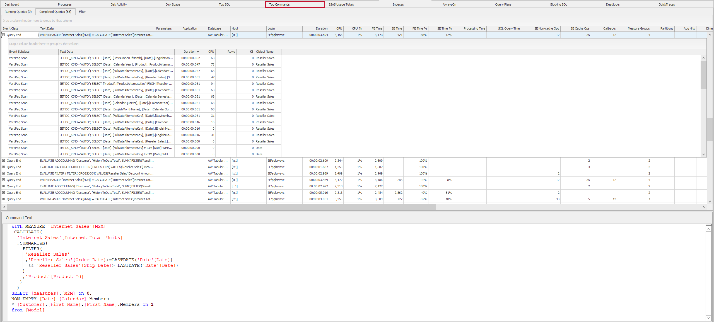Open the Deadlocks tab
Image resolution: width=714 pixels, height=322 pixels.
coord(612,4)
